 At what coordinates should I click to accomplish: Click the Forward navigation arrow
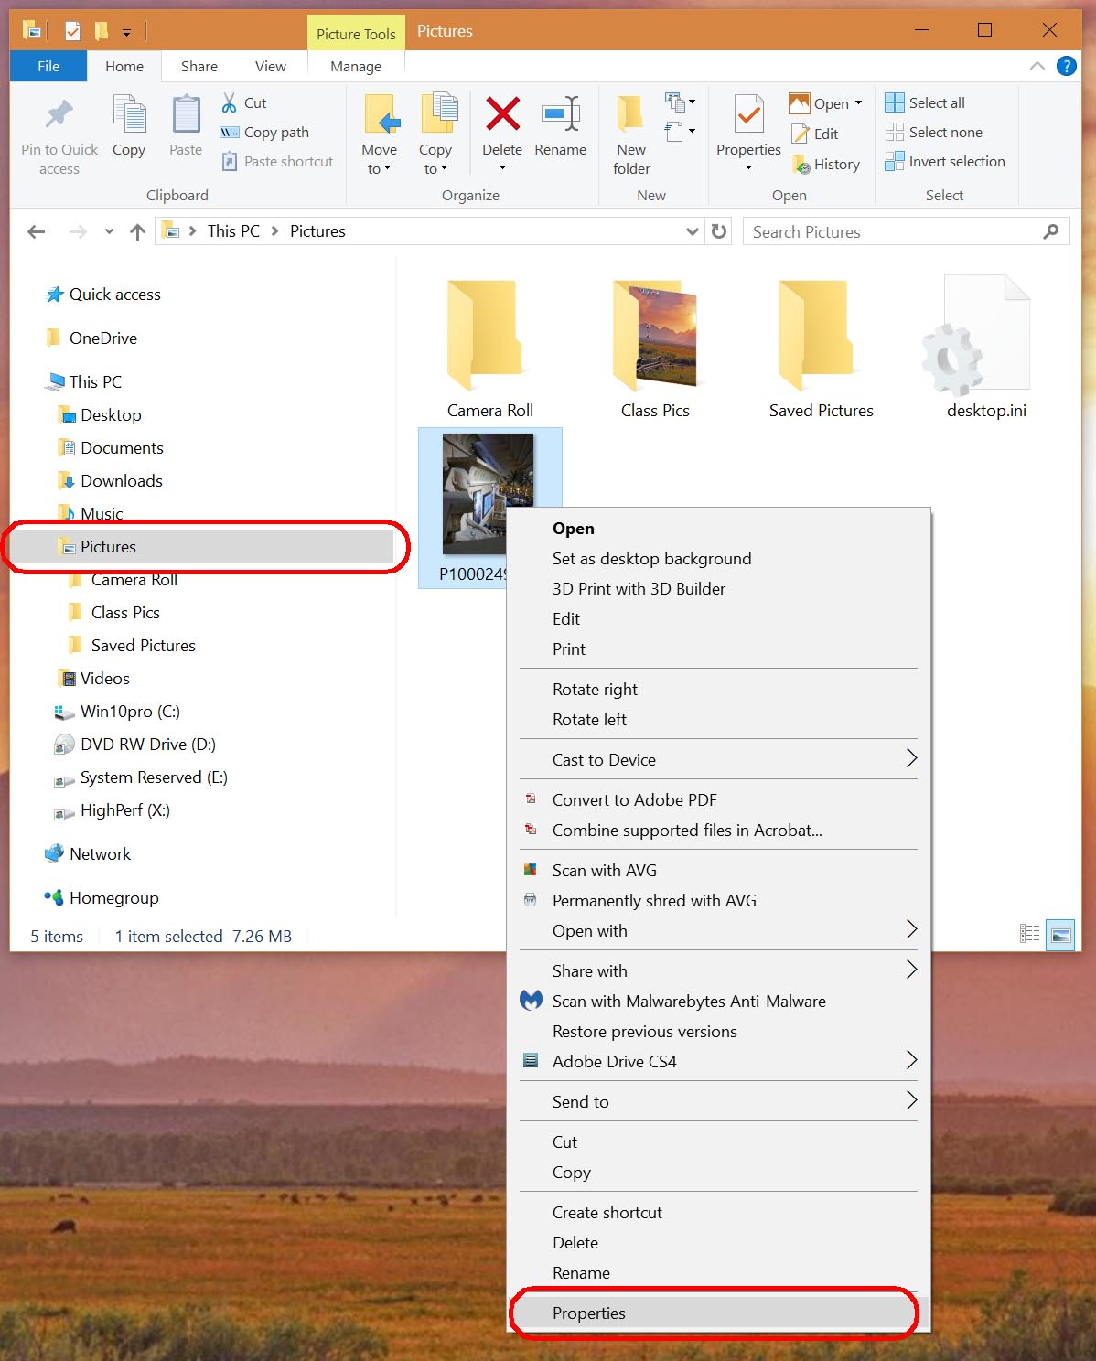coord(79,231)
